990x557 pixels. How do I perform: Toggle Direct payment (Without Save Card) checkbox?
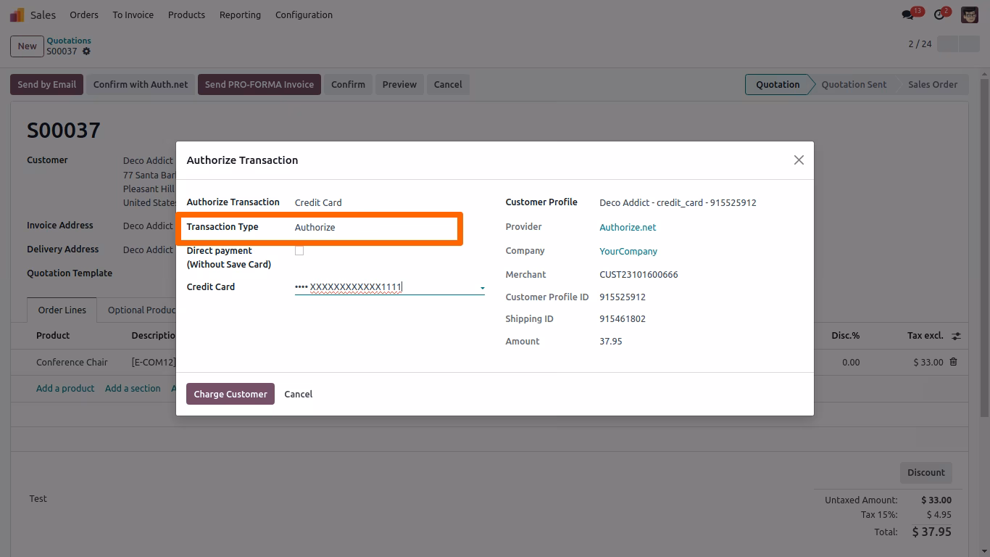[x=299, y=251]
